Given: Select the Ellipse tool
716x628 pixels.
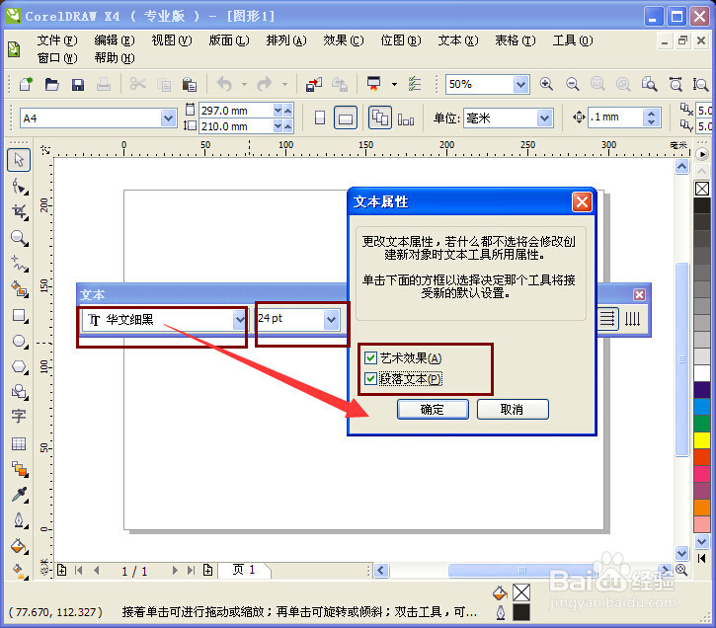Looking at the screenshot, I should click(20, 341).
